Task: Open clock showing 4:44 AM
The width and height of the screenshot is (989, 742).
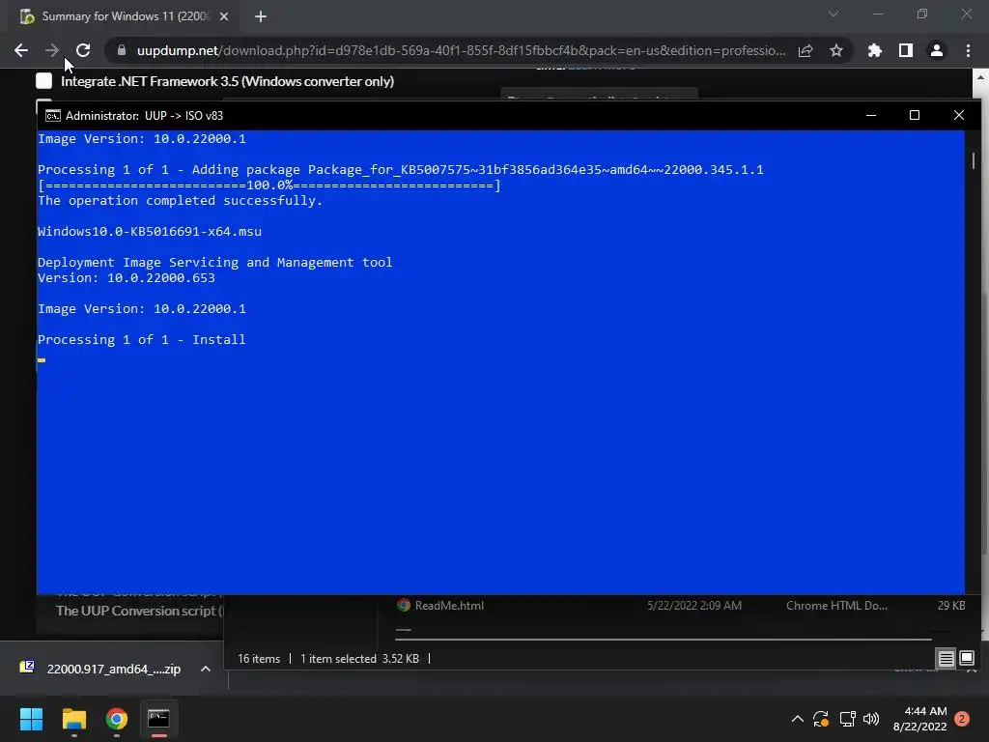Action: [919, 719]
